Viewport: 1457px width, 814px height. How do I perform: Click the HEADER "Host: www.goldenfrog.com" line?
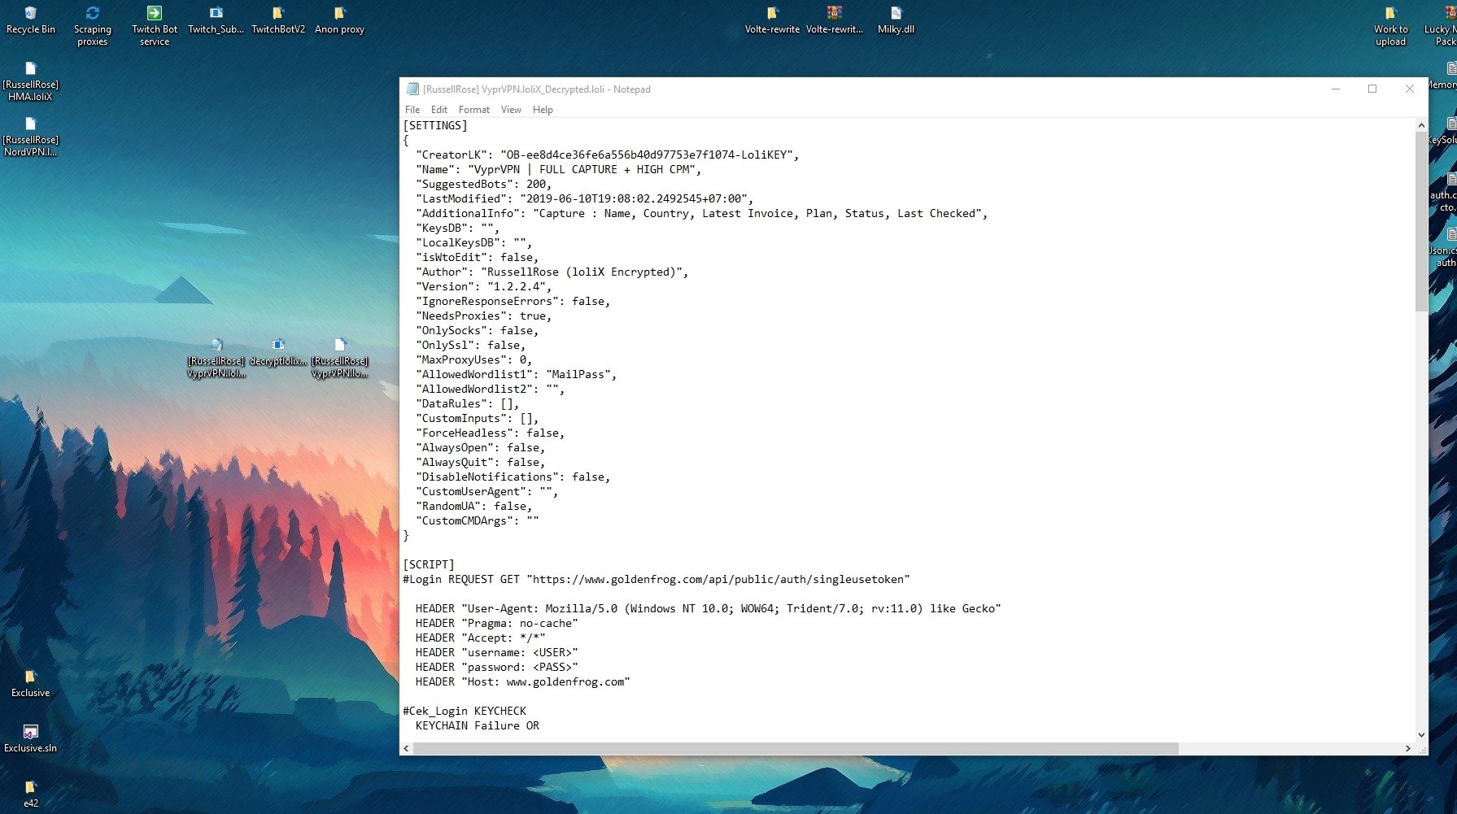click(522, 681)
